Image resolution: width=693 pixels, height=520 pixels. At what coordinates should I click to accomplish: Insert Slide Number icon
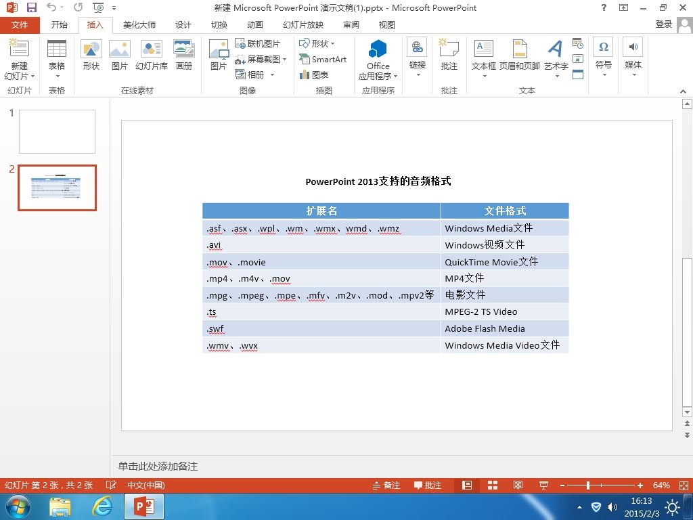click(x=578, y=59)
